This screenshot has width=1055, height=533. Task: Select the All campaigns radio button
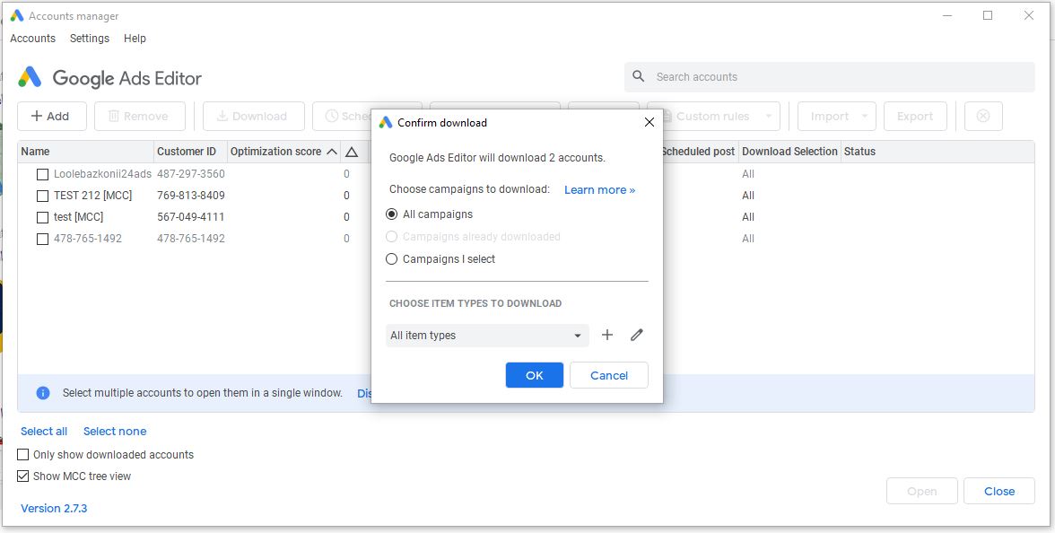[x=391, y=214]
